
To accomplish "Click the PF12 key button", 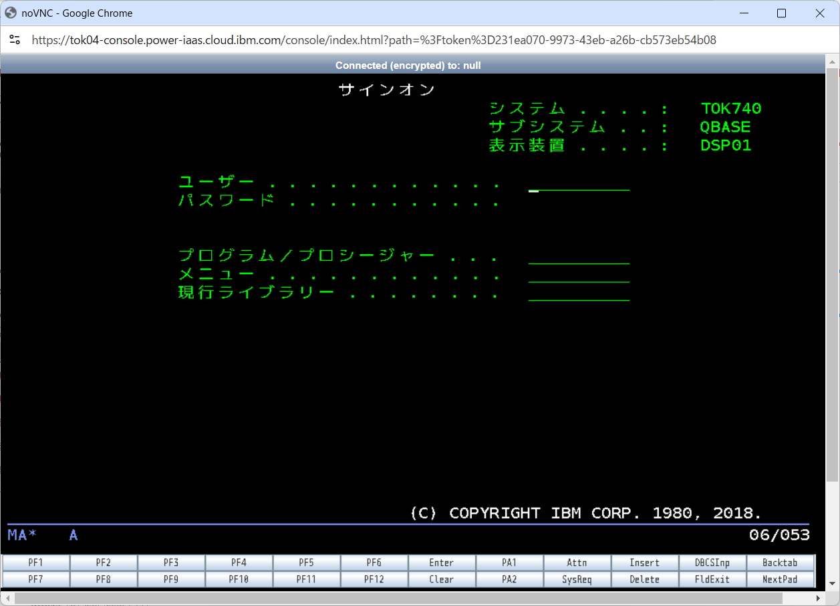I will 374,579.
